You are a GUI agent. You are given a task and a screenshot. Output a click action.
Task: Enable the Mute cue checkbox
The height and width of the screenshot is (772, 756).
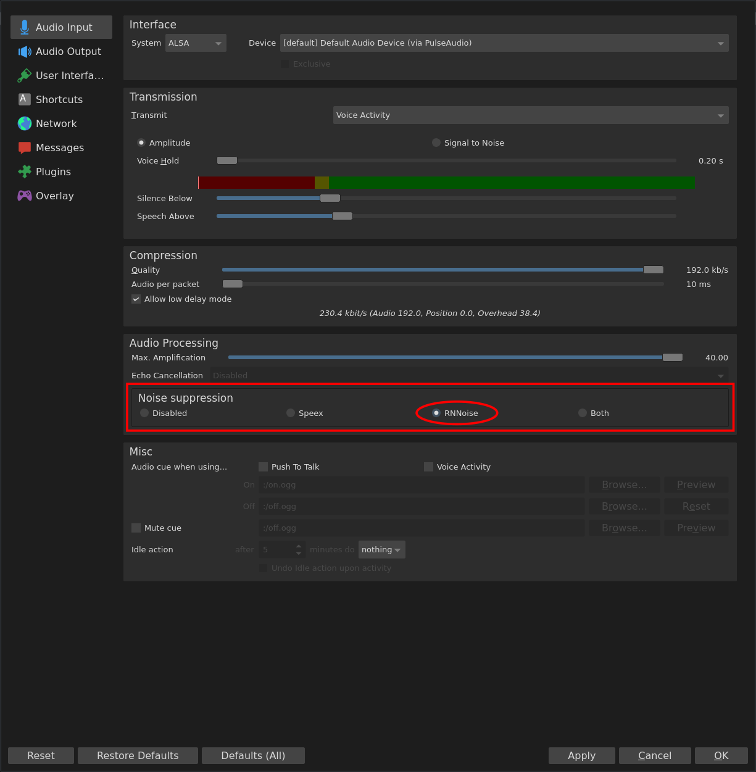pyautogui.click(x=136, y=528)
